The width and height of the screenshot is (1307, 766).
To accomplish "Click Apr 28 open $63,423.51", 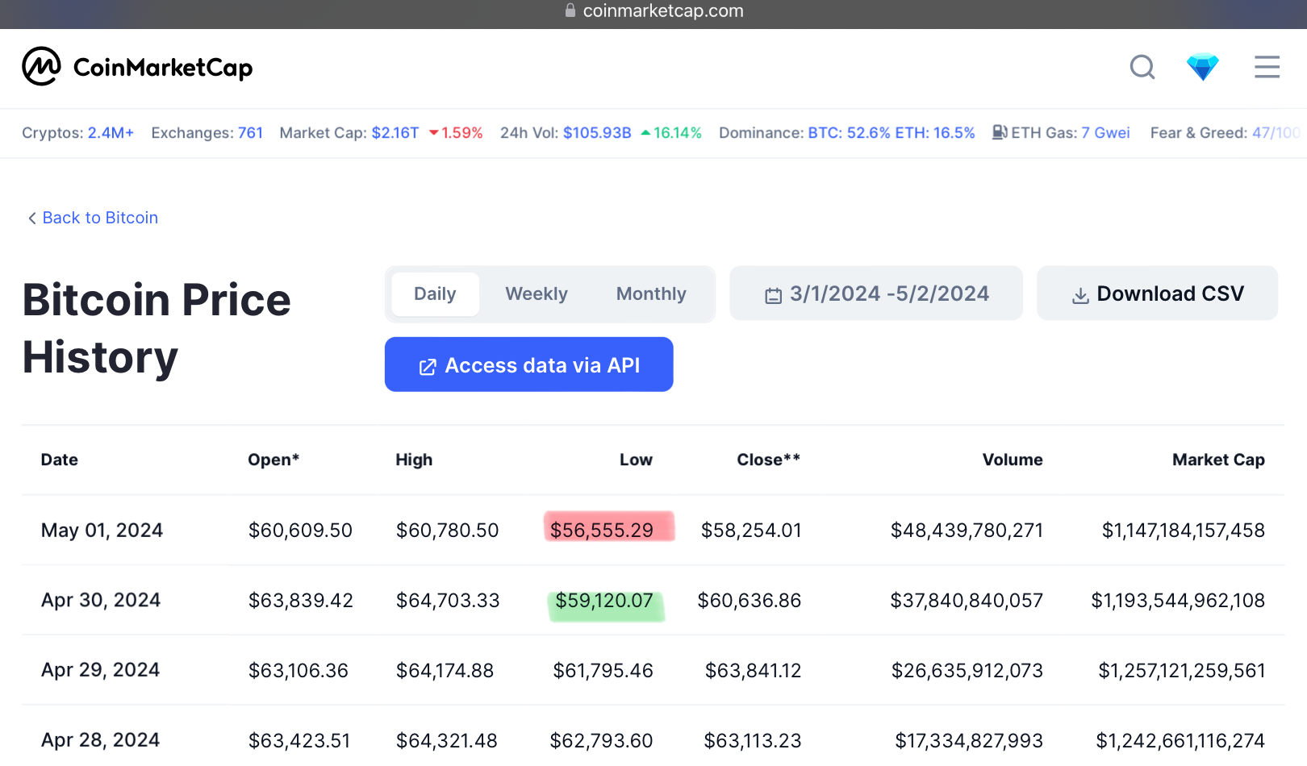I will pyautogui.click(x=299, y=740).
